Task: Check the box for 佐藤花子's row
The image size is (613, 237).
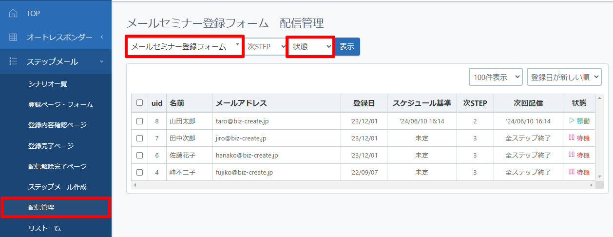Action: pyautogui.click(x=140, y=155)
